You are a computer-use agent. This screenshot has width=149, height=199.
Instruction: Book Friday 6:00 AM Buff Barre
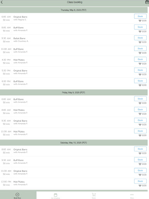click(x=140, y=99)
